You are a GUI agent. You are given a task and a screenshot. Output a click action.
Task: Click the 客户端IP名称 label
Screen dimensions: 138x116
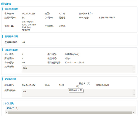click(86, 14)
